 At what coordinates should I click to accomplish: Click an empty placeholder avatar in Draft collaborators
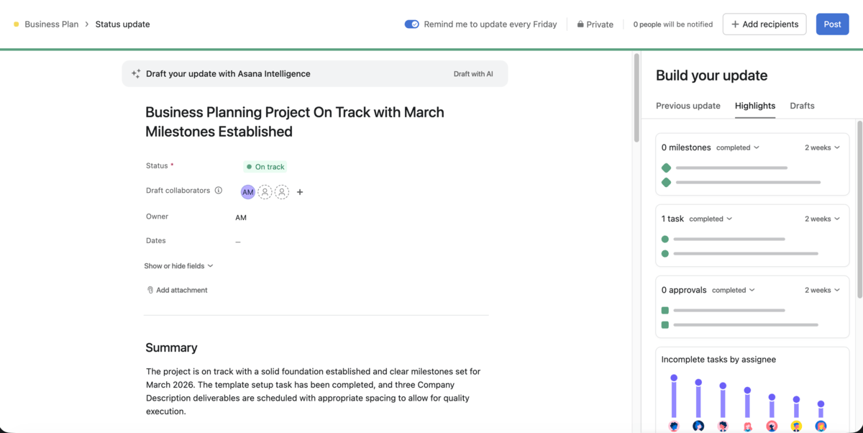point(265,191)
